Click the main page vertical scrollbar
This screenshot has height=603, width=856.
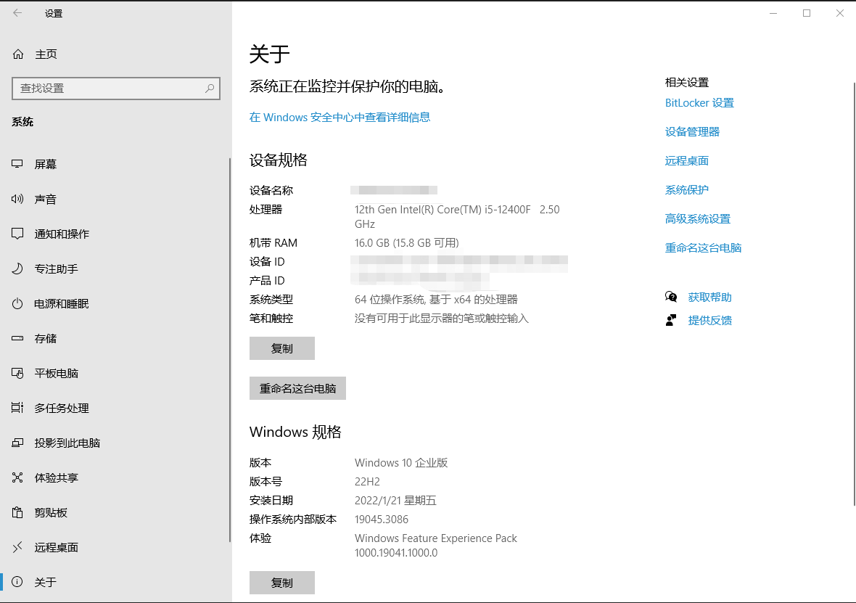pos(854,295)
